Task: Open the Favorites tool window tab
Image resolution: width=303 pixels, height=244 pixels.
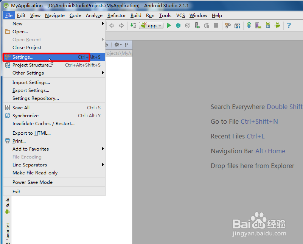Action: click(x=7, y=233)
